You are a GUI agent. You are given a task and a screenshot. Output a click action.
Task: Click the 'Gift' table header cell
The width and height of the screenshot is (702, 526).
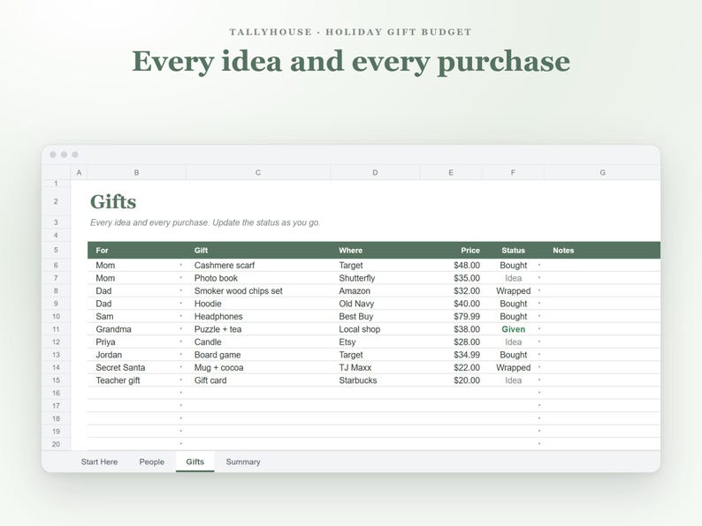[258, 251]
